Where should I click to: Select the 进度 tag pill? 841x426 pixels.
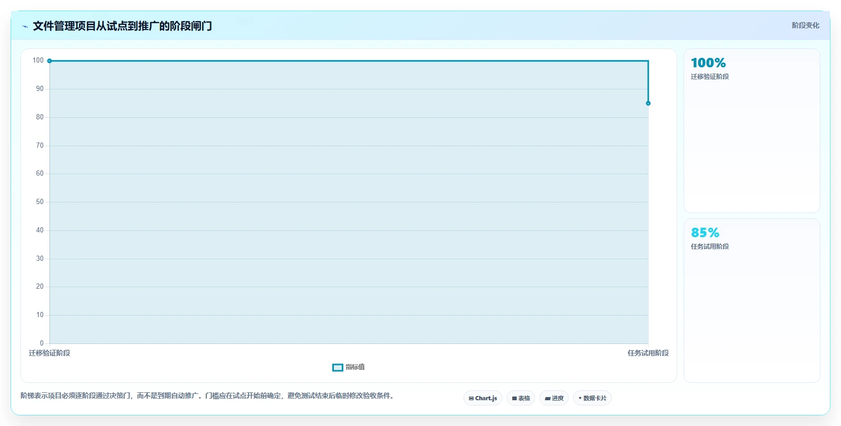coord(554,398)
